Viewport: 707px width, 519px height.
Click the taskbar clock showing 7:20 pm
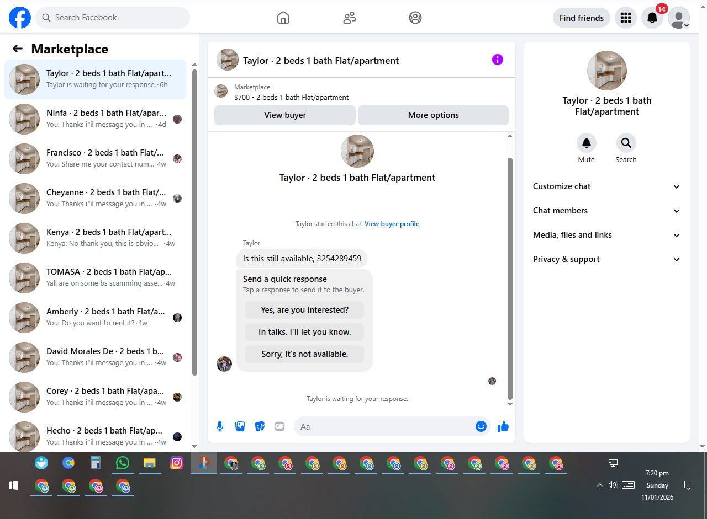(x=657, y=485)
